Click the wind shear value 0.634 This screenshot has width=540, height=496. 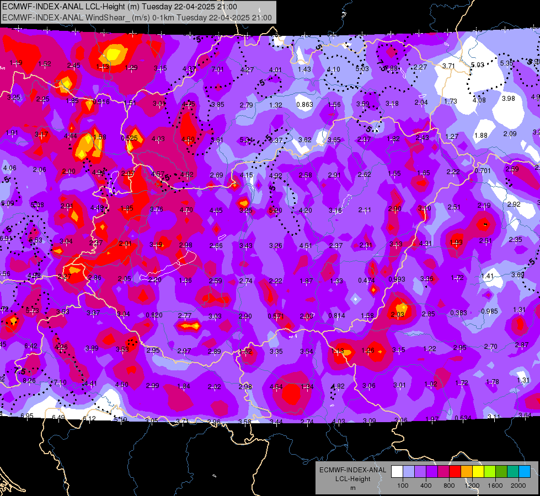coord(463,418)
